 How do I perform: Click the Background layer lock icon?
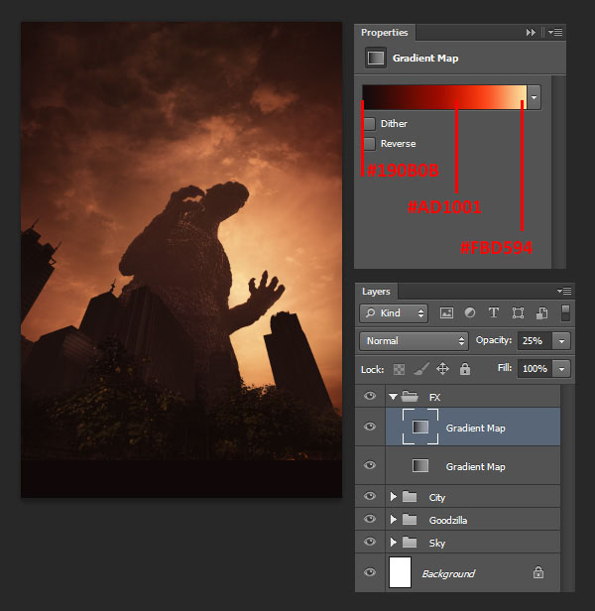538,572
